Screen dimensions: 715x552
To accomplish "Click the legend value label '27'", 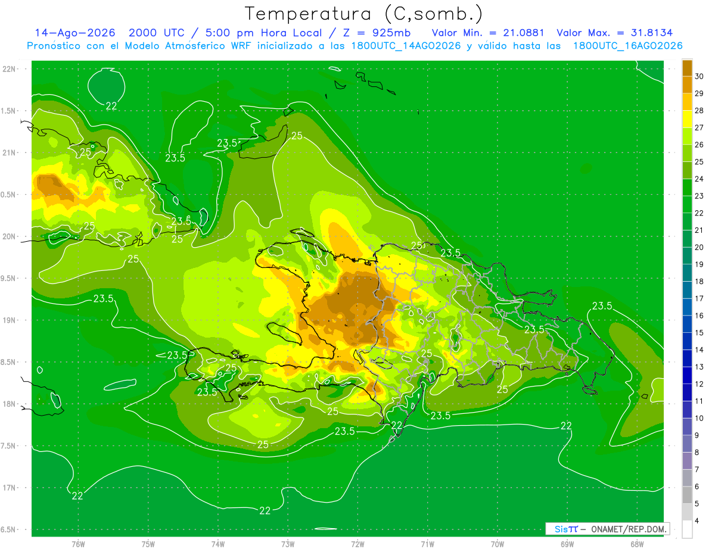I will coord(700,127).
